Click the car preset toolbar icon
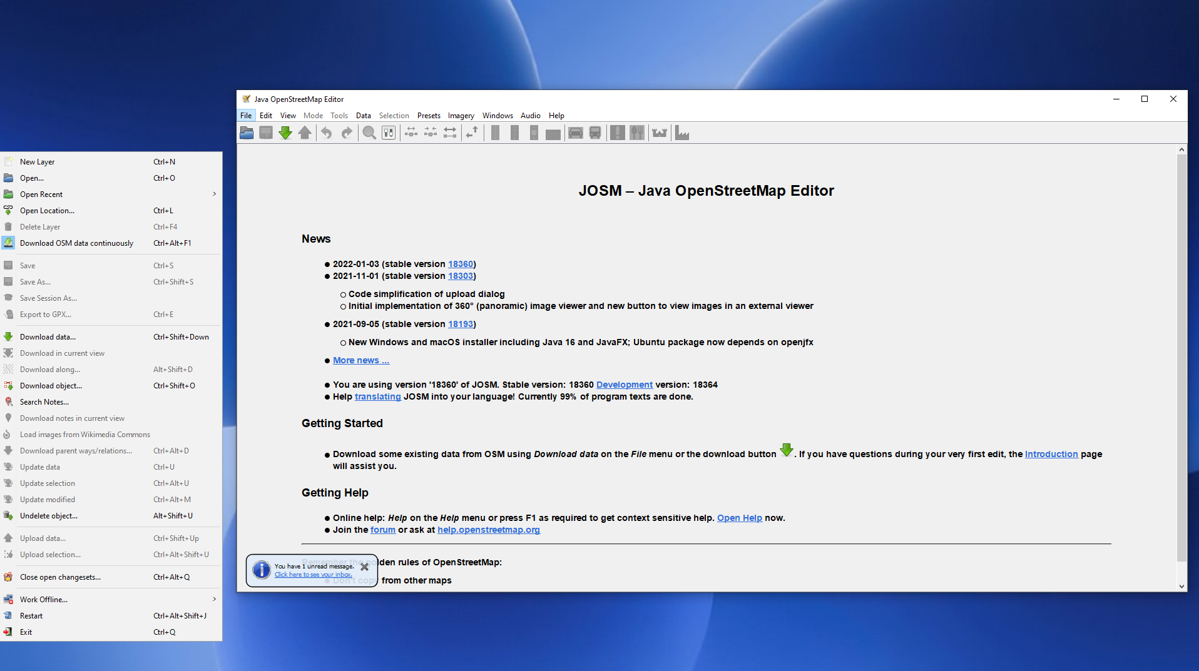 tap(576, 133)
